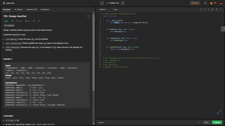Open the user profile avatar

tap(221, 3)
